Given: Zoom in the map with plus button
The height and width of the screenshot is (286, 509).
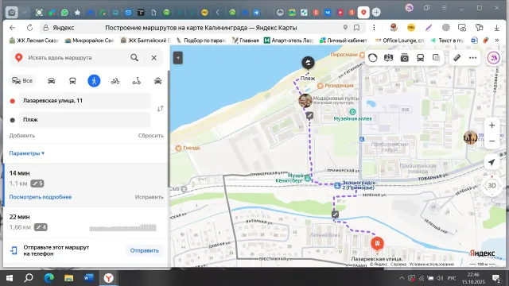Looking at the screenshot, I should pyautogui.click(x=492, y=126).
